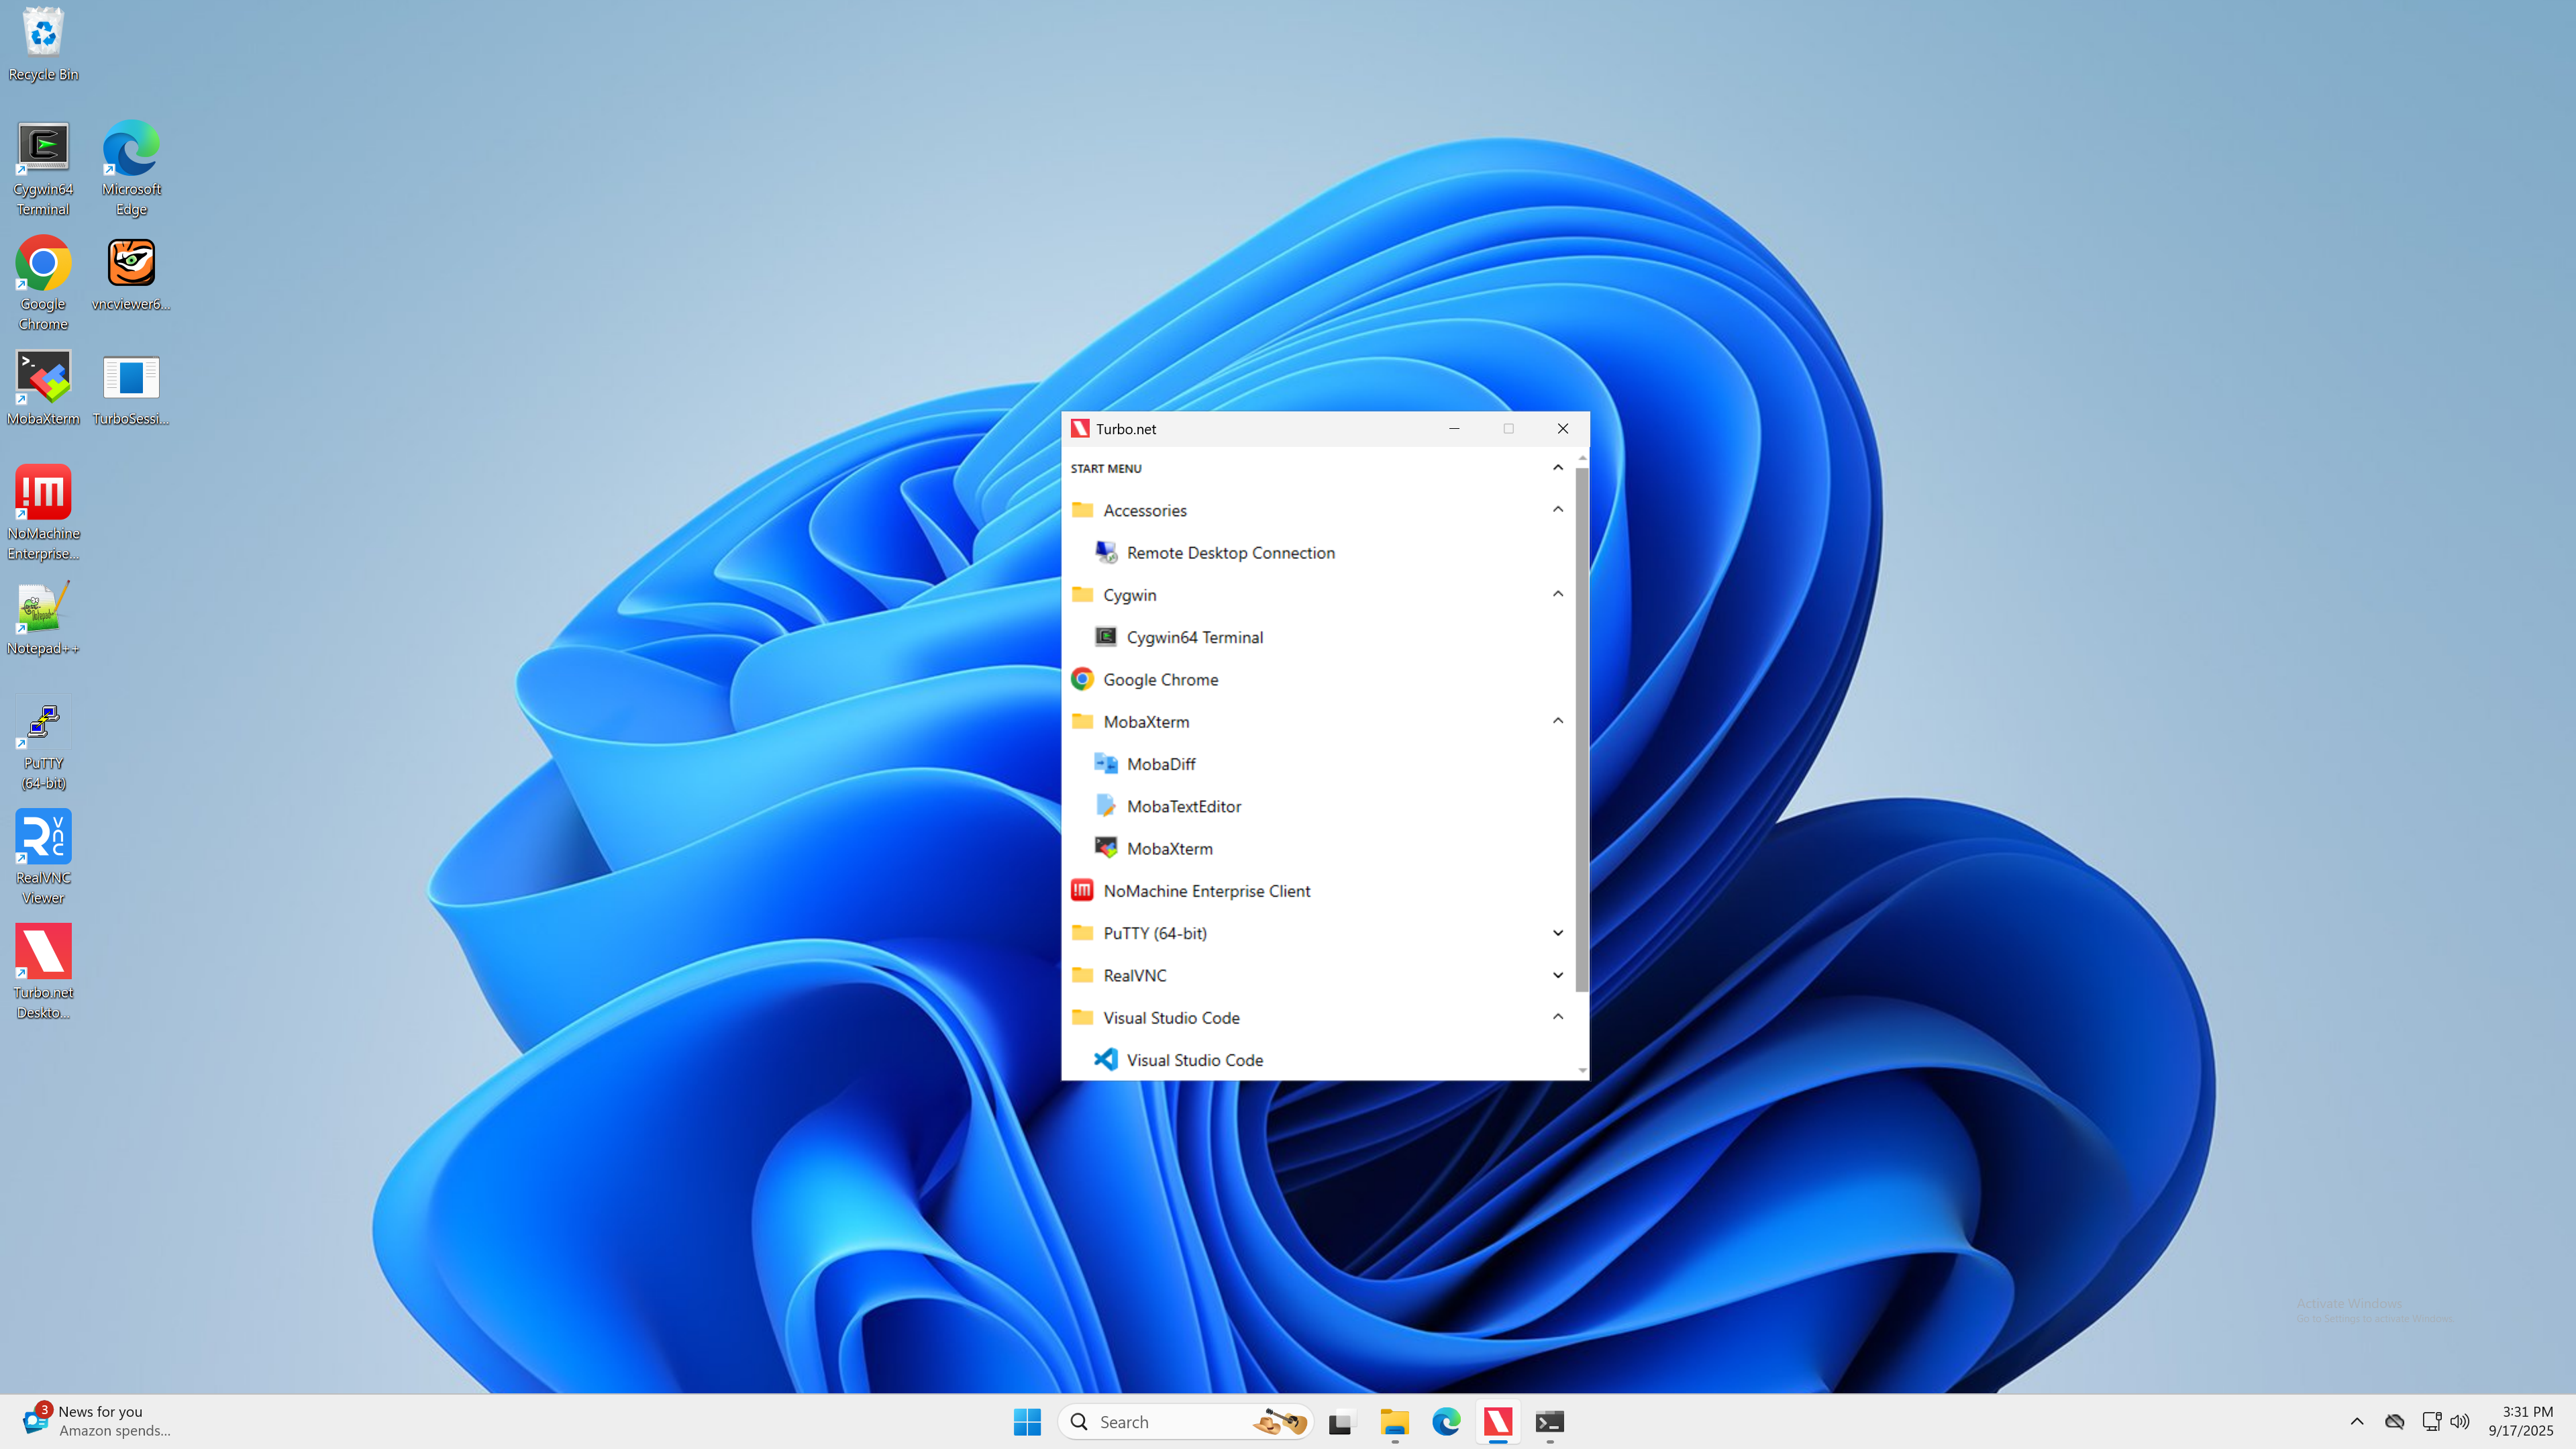Screen dimensions: 2576x1449
Task: Launch MobaXterm app under MobaXterm folder
Action: pos(1318,848)
